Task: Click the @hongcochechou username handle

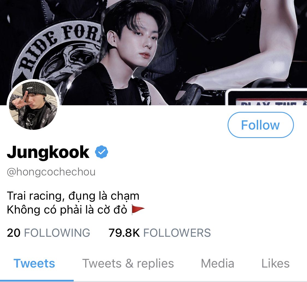Action: (x=51, y=172)
